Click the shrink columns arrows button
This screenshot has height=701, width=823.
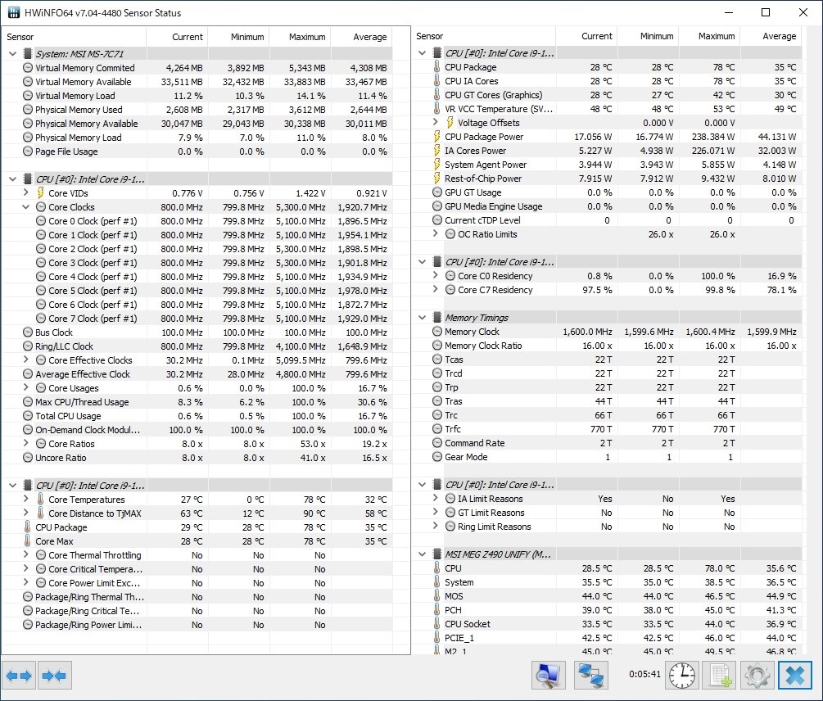tap(54, 676)
